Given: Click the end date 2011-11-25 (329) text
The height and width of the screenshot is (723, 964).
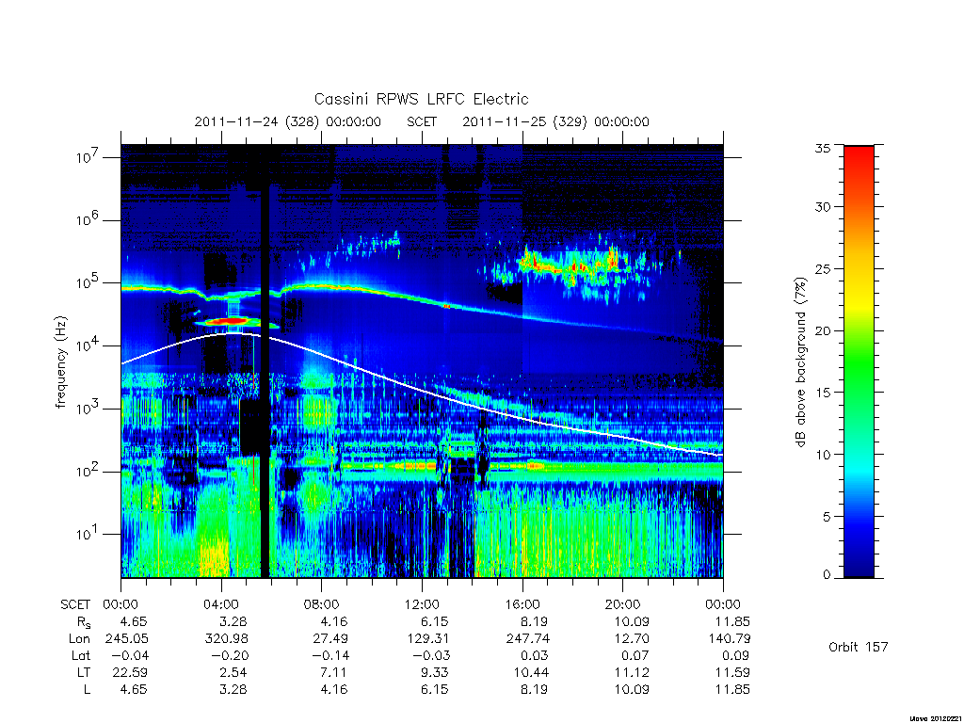Looking at the screenshot, I should pos(524,121).
